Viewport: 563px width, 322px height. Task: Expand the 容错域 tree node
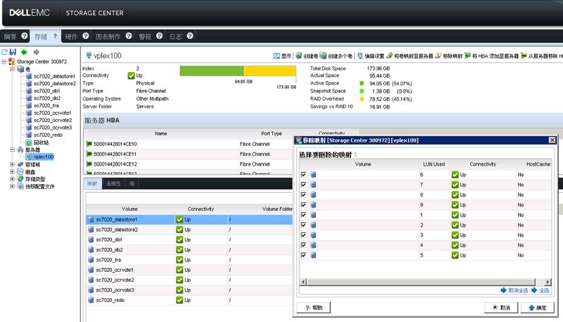pyautogui.click(x=12, y=164)
